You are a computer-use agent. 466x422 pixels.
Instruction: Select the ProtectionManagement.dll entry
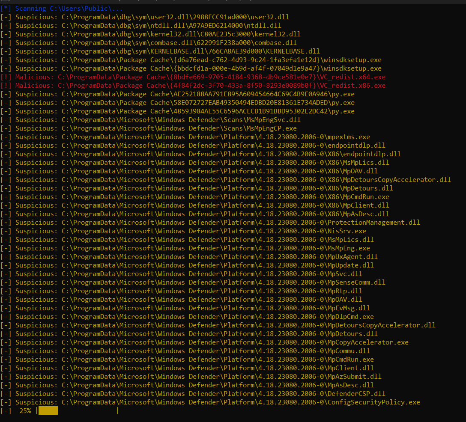coord(210,223)
